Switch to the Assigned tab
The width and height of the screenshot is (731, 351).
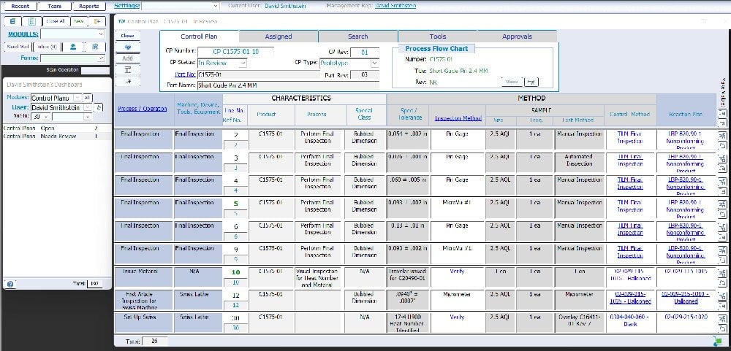(278, 36)
